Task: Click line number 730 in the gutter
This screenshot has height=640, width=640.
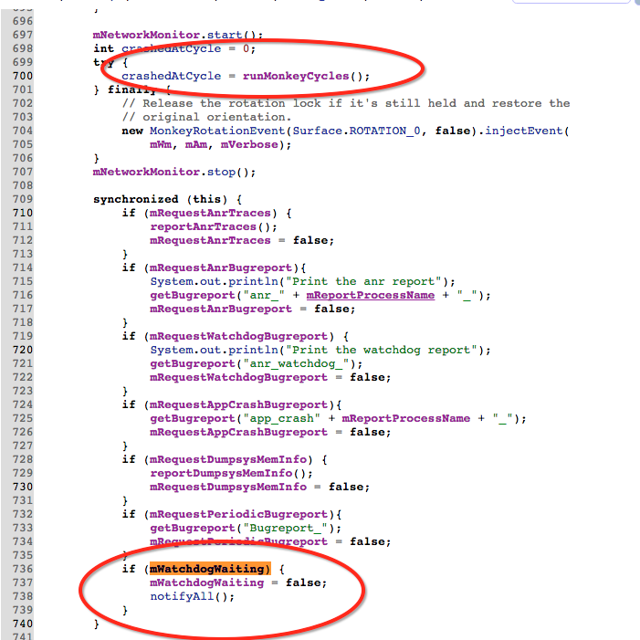Action: 23,487
